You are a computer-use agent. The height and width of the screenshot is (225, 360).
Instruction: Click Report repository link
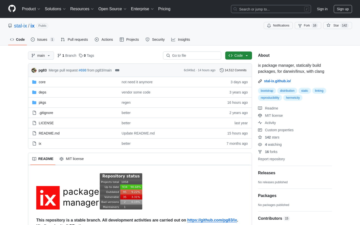271,159
